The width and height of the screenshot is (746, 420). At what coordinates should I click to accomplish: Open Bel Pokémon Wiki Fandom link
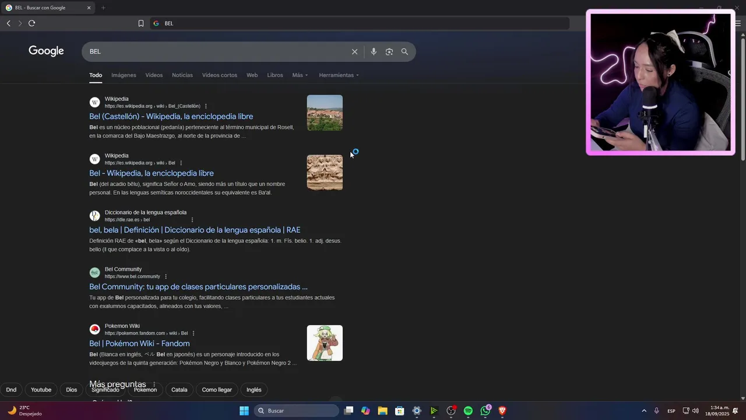click(x=139, y=344)
